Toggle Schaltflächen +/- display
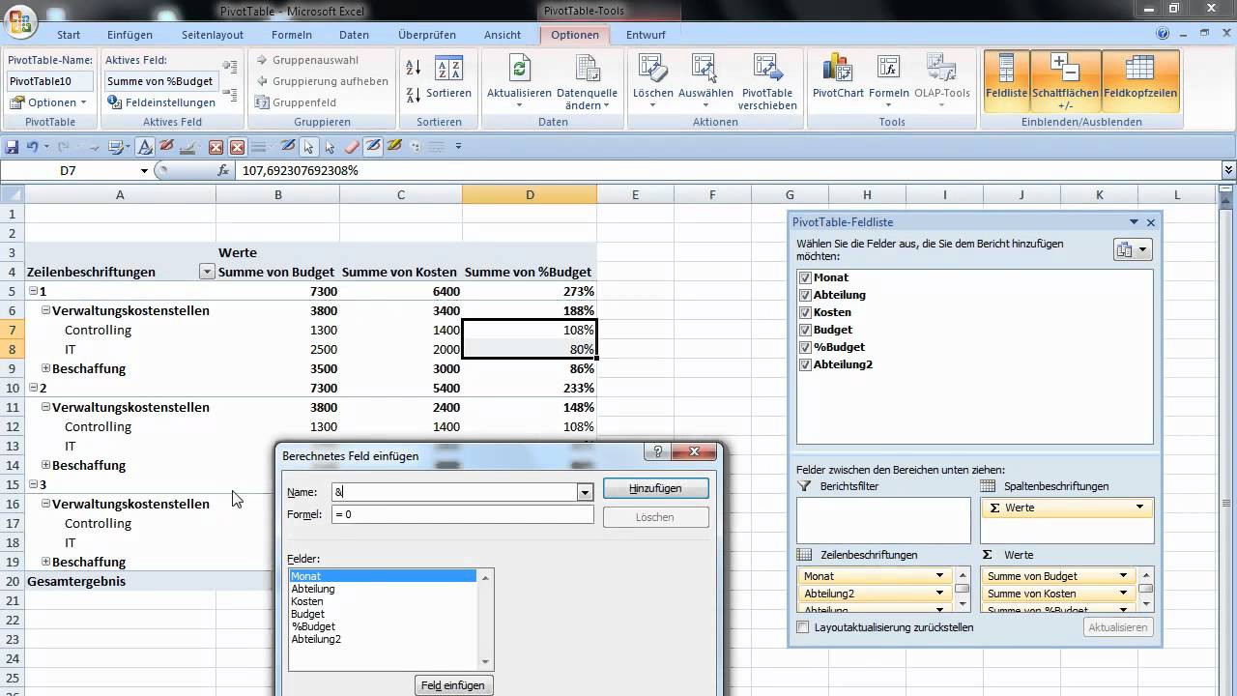 [1065, 81]
